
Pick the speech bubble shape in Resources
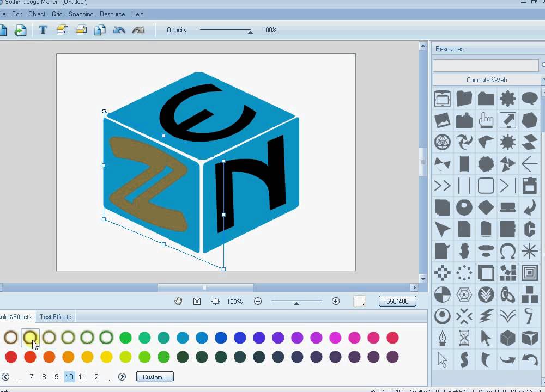pos(529,99)
